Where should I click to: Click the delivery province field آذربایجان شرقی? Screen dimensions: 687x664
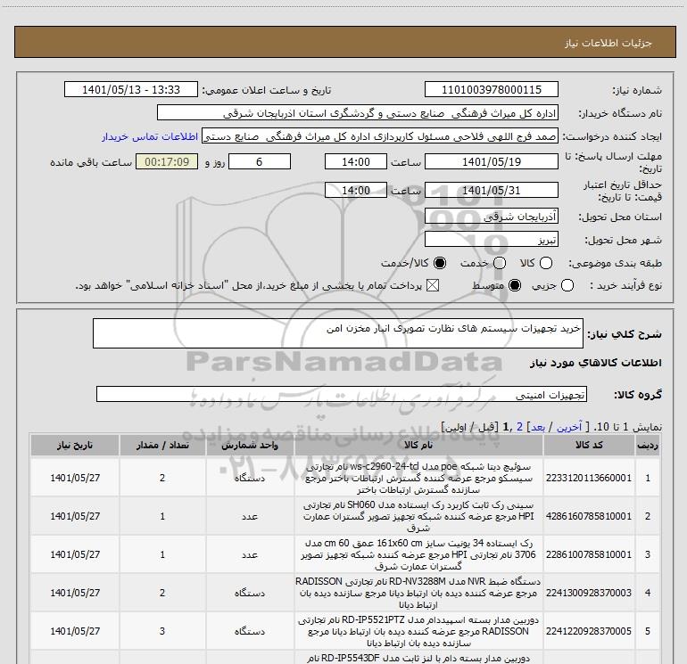coord(491,217)
